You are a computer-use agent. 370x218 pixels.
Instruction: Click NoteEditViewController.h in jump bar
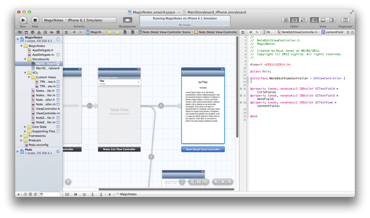(297, 33)
